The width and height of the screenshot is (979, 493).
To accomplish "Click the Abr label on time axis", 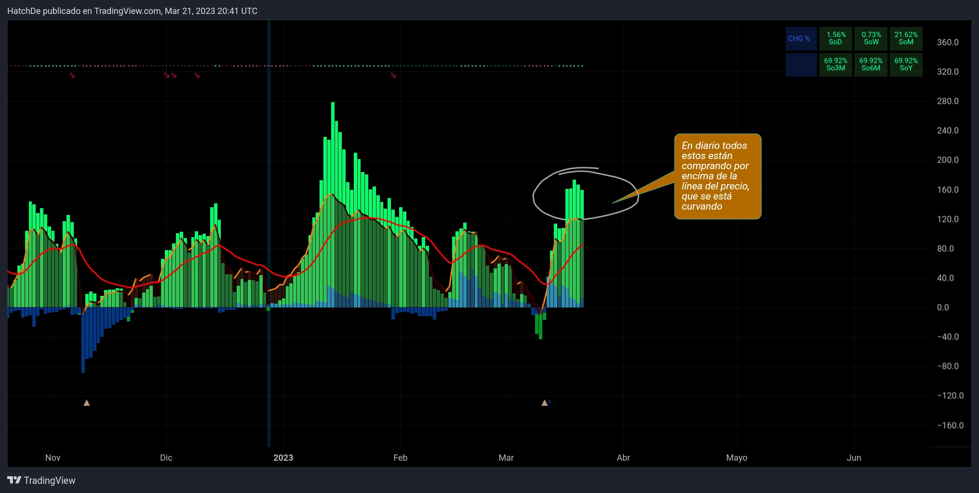I will [623, 458].
